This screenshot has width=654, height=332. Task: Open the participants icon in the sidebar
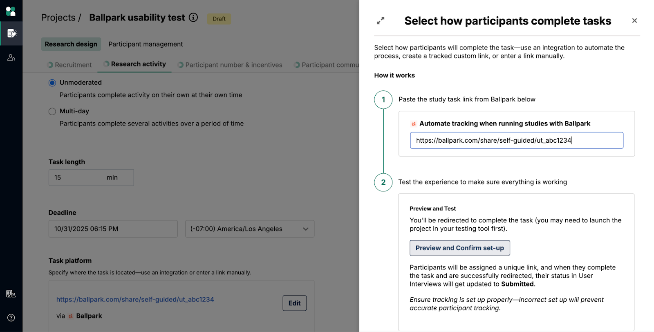click(x=11, y=58)
